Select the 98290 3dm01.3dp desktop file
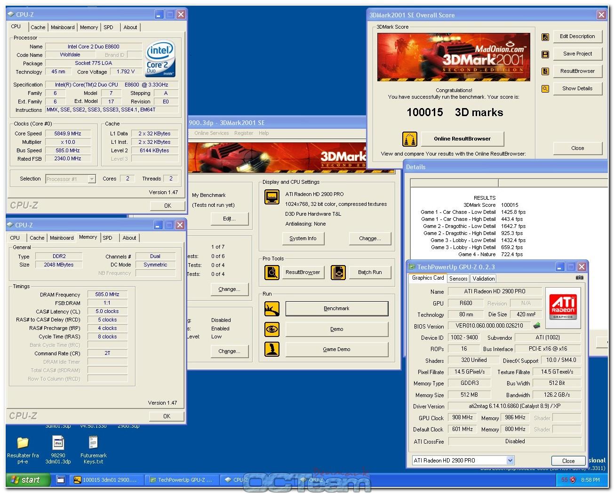Image resolution: width=614 pixels, height=493 pixels. [58, 450]
